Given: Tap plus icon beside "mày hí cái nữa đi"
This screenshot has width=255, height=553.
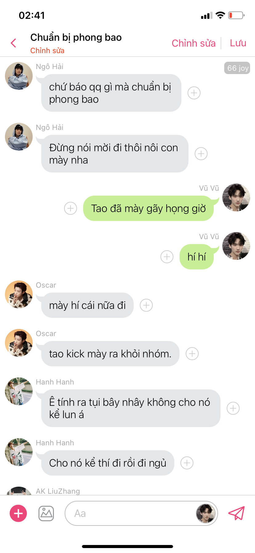Looking at the screenshot, I should click(x=146, y=305).
